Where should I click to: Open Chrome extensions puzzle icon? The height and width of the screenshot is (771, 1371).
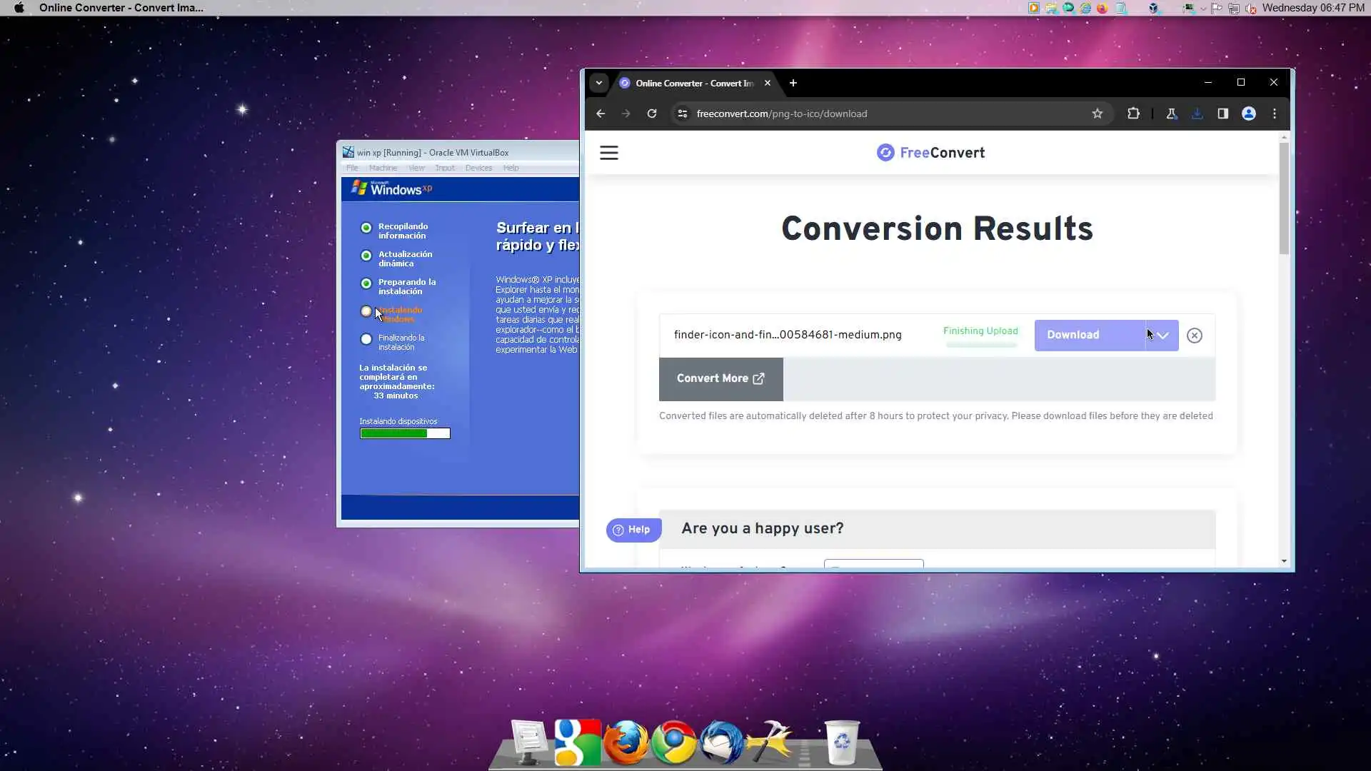tap(1133, 114)
